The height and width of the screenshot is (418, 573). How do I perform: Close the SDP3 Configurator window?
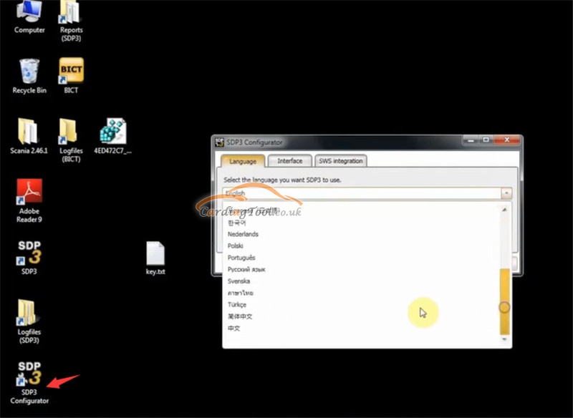coord(507,140)
